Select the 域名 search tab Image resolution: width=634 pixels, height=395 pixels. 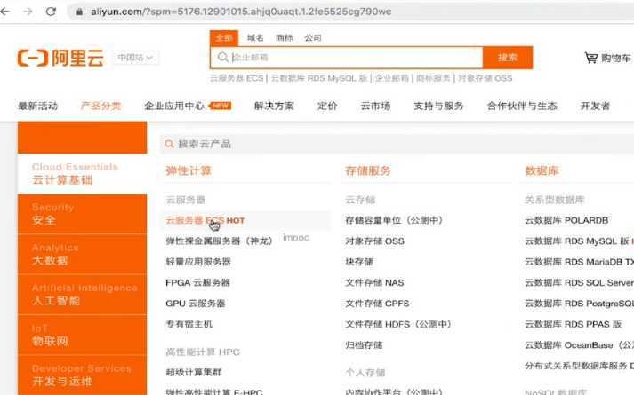(x=255, y=38)
